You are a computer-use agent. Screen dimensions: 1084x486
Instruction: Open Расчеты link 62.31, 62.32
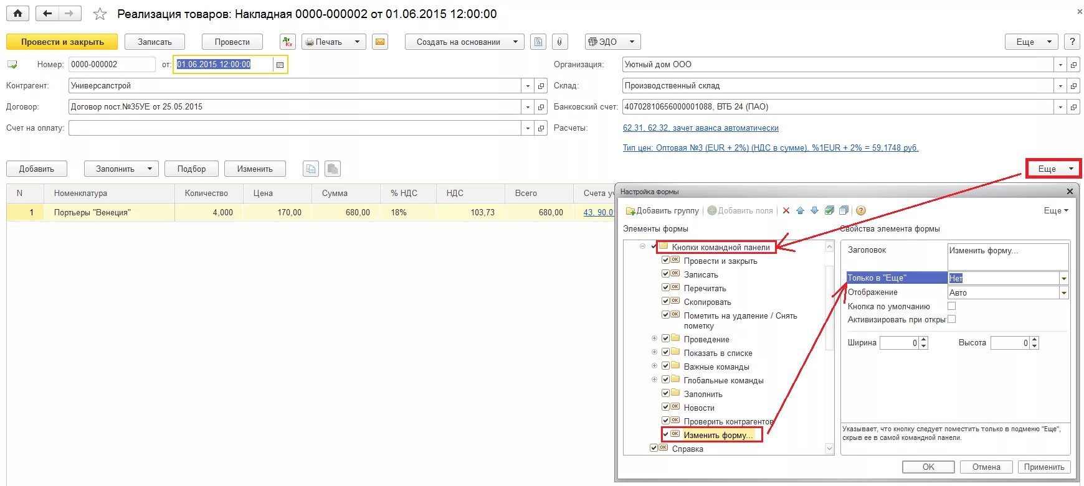[x=701, y=128]
